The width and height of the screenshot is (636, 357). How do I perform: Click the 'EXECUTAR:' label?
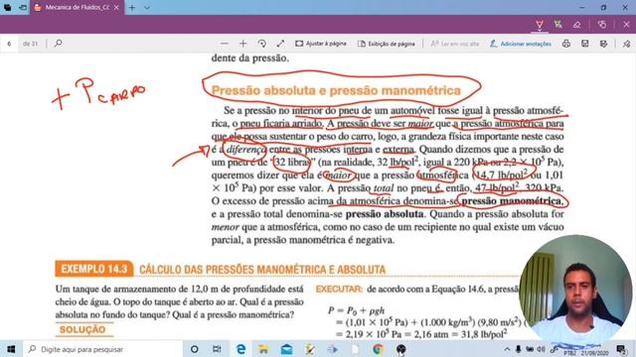coord(339,289)
